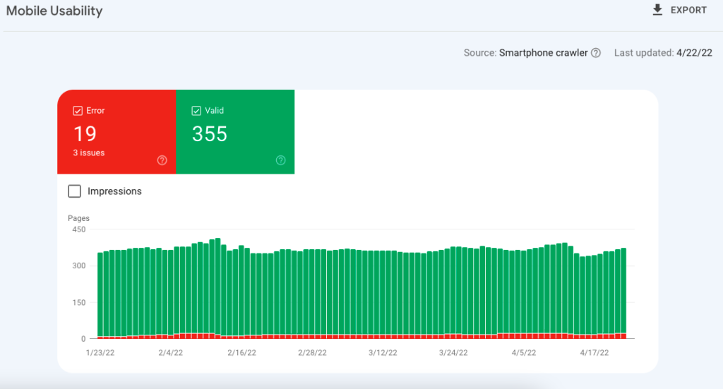Click the last green bar on the right
The image size is (723, 389).
pos(624,291)
